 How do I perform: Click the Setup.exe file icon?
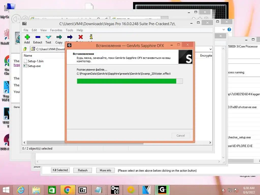coord(25,66)
